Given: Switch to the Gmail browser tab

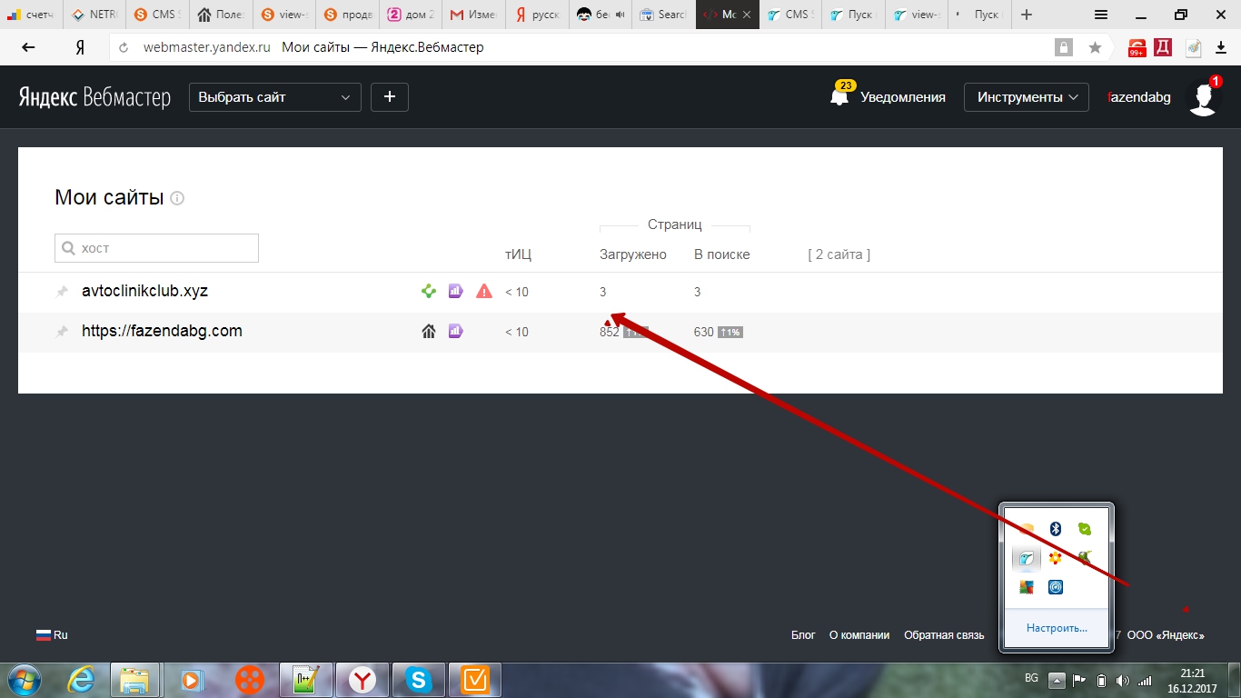Looking at the screenshot, I should [474, 15].
